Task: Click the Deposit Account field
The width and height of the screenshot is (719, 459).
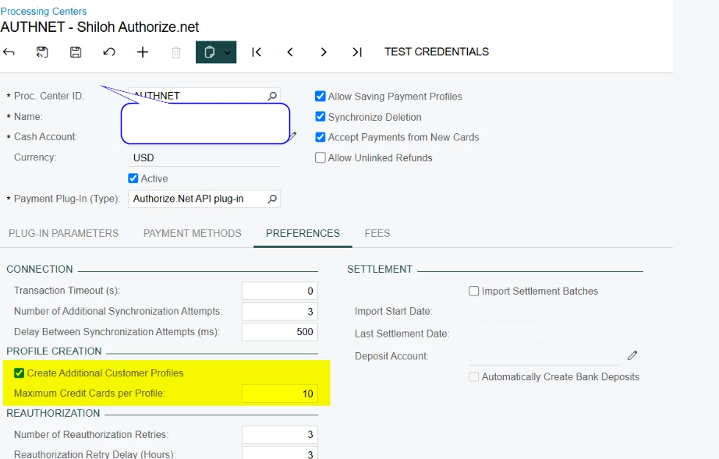Action: pos(545,356)
